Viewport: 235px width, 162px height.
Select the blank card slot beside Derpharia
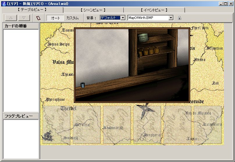[178, 125]
